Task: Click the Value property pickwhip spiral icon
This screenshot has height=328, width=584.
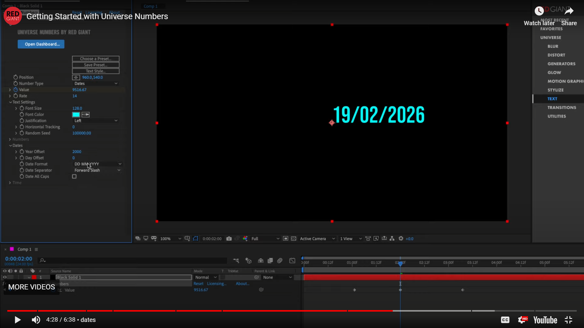Action: pyautogui.click(x=261, y=290)
